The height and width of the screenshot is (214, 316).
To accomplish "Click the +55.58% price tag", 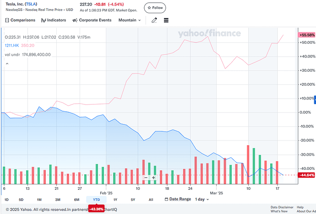I will (x=306, y=35).
